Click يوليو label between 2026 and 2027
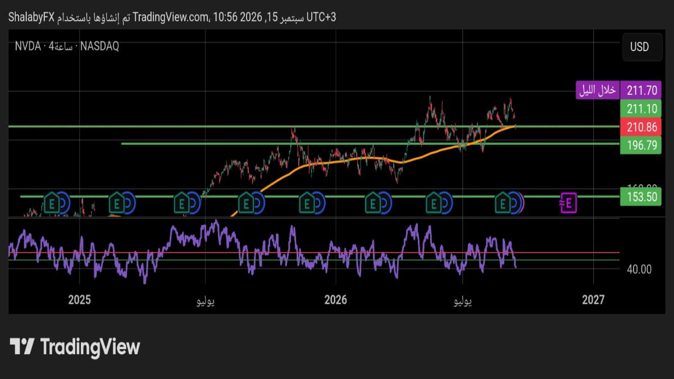 pos(462,301)
